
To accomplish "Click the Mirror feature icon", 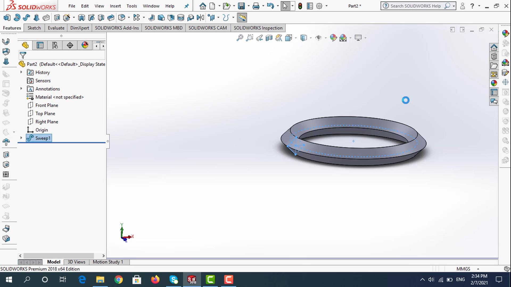I will (x=200, y=18).
